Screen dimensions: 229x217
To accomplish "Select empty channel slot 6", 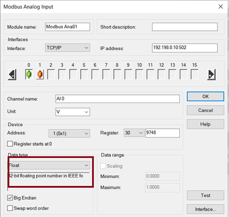I will [x=95, y=74].
